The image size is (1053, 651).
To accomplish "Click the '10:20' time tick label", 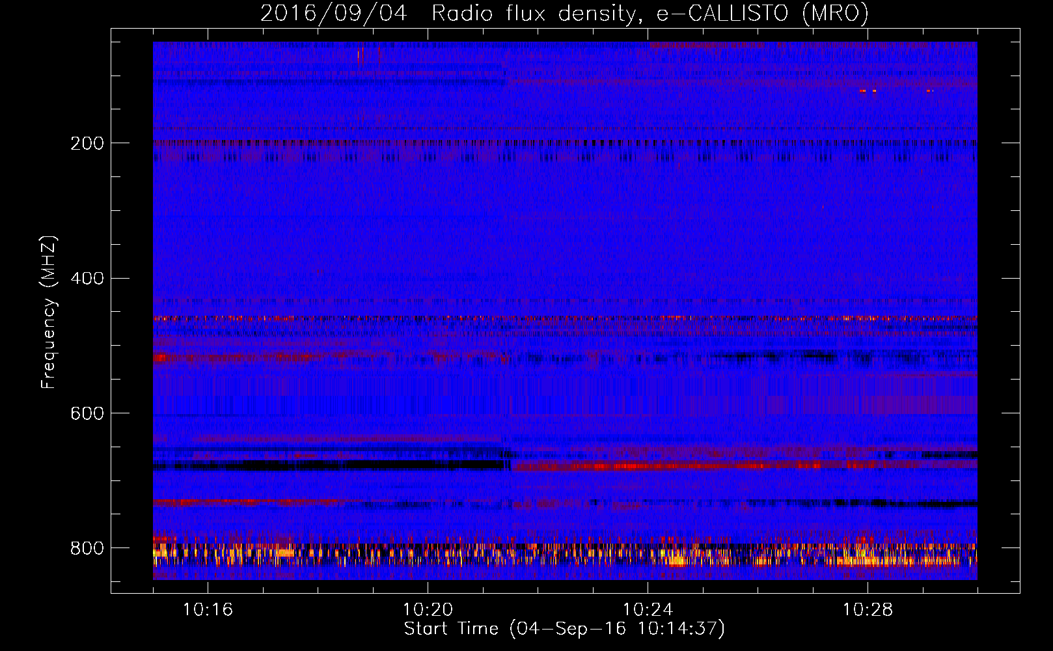I will tap(428, 610).
